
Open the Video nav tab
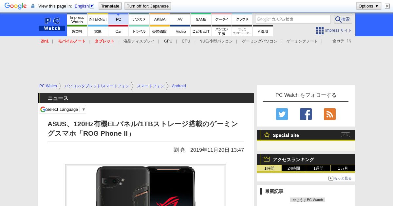click(180, 31)
